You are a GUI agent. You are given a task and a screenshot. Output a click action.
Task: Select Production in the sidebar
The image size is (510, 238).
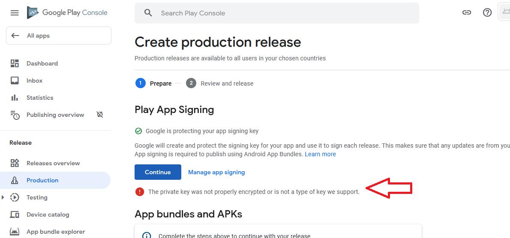coord(42,180)
